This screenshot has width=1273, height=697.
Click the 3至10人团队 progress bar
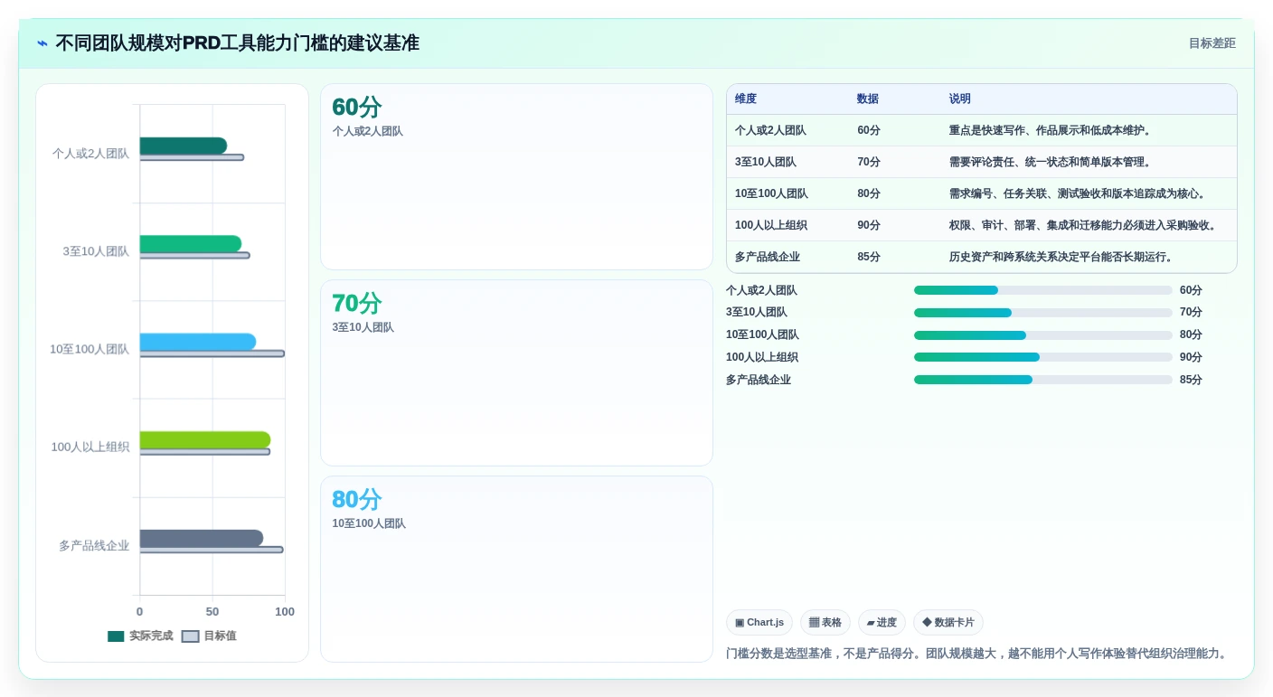tap(1043, 313)
